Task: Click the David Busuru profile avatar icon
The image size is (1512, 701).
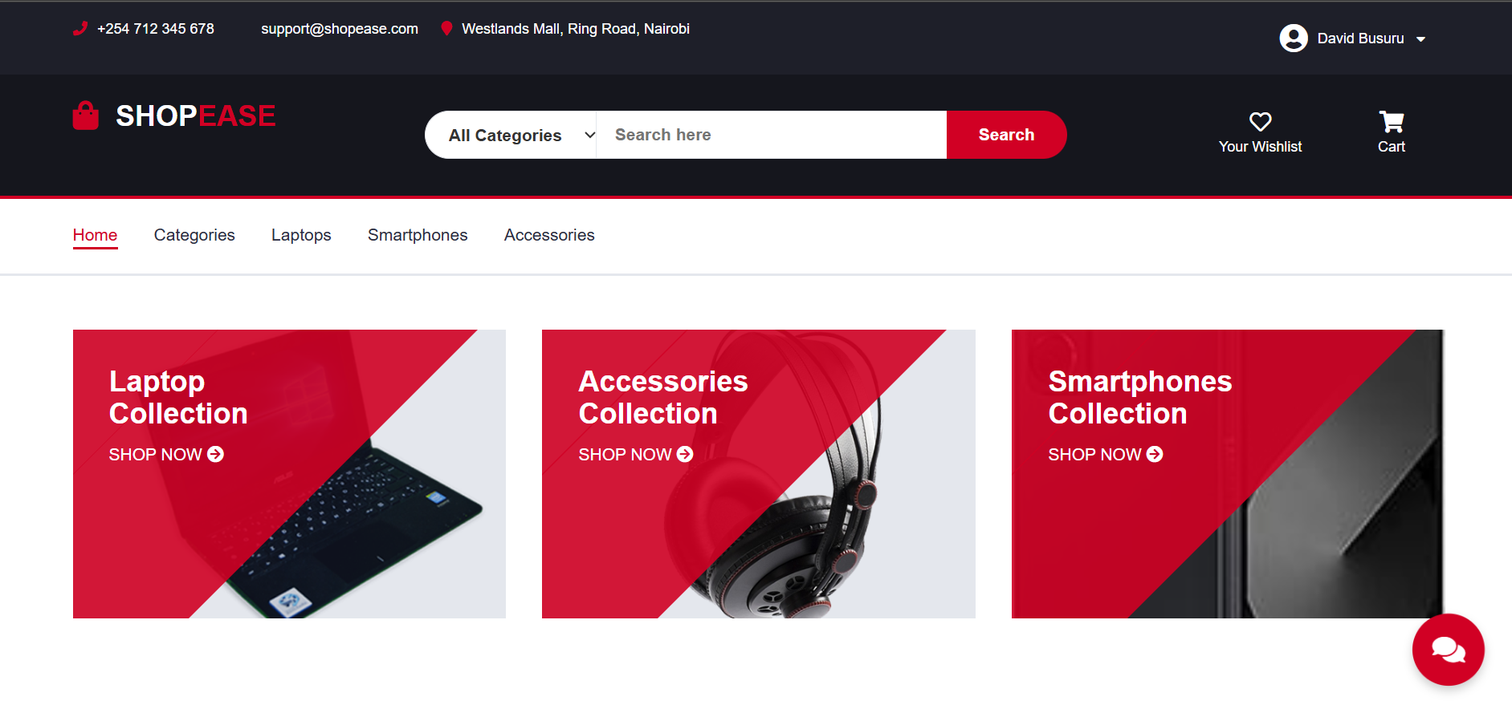Action: pyautogui.click(x=1293, y=38)
